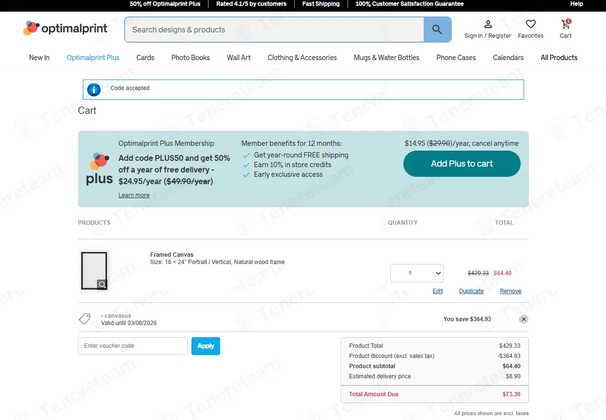Click Remove for the Framed Canvas

[x=510, y=291]
